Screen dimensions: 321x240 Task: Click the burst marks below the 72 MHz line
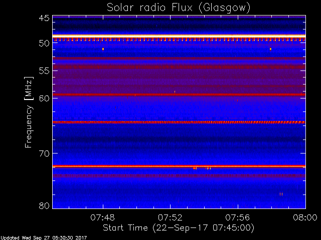202,168
